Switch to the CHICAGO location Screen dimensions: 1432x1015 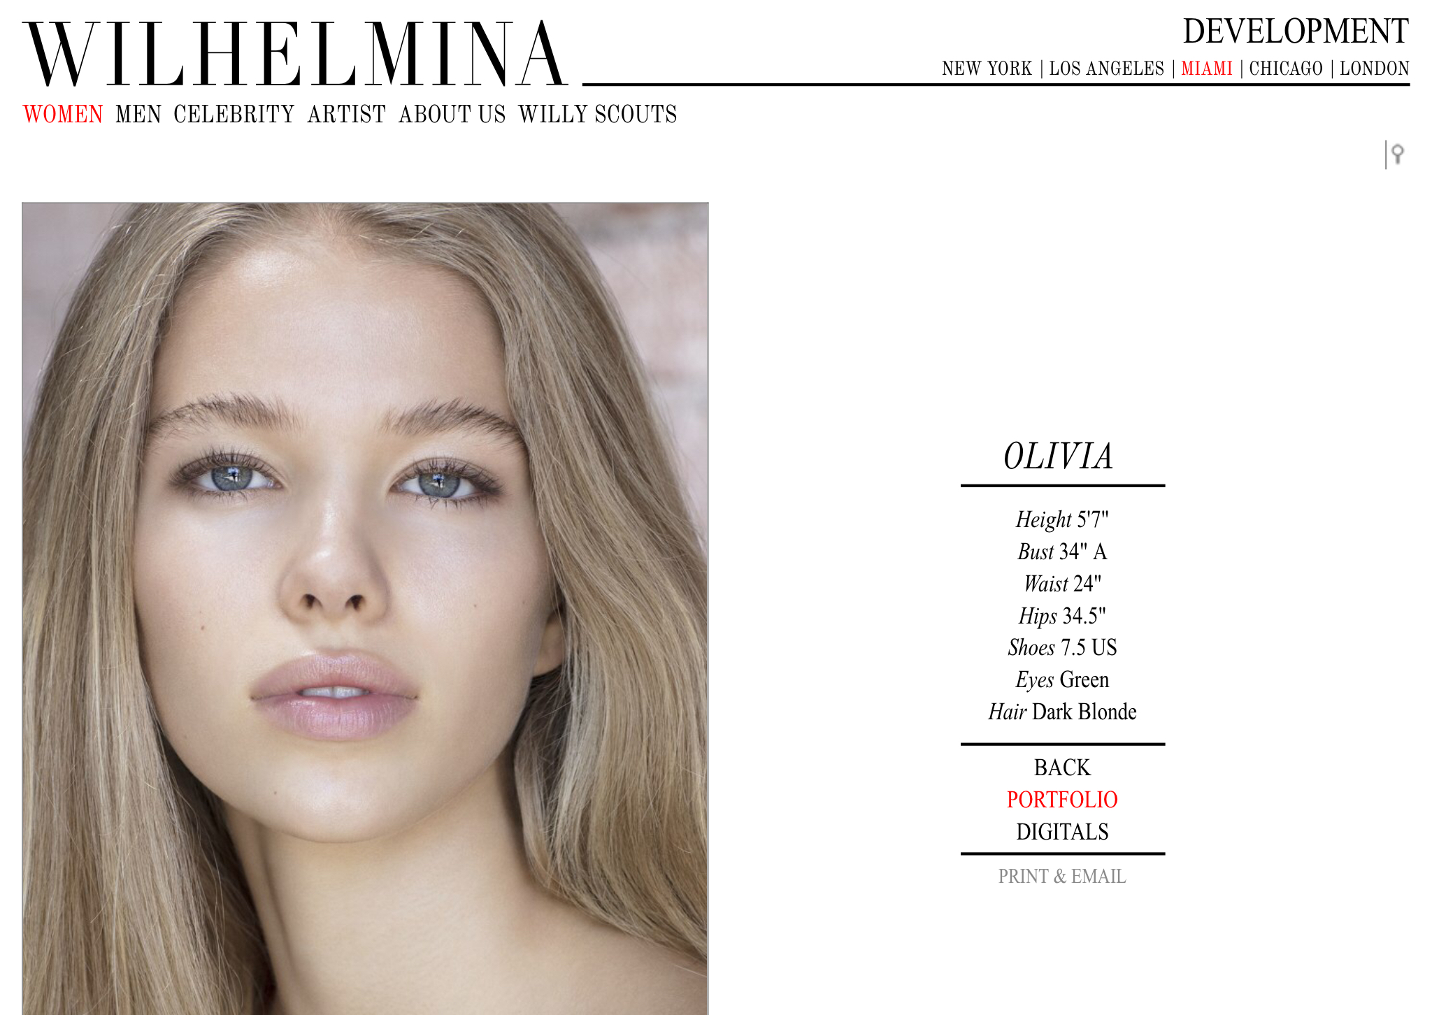(1286, 69)
